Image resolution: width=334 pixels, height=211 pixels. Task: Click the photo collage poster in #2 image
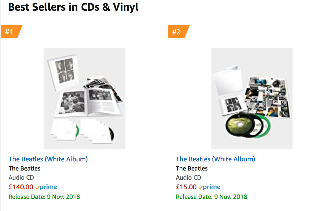point(268,97)
